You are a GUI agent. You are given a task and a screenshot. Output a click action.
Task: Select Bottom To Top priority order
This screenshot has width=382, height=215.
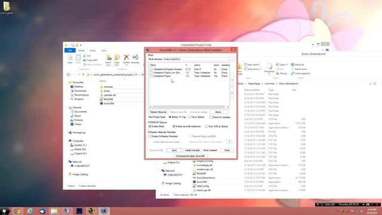click(x=170, y=117)
